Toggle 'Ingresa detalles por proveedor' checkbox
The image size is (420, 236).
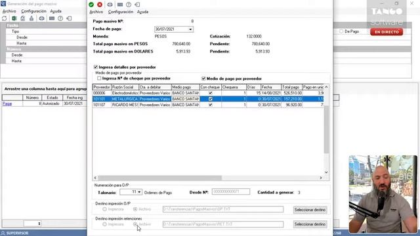(96, 67)
